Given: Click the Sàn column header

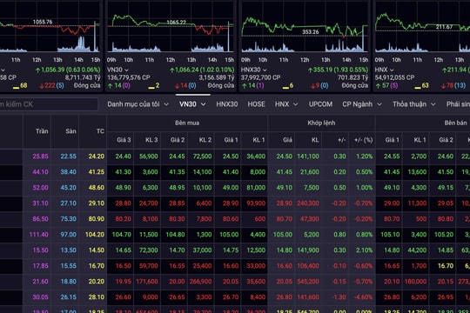Looking at the screenshot, I should [x=70, y=131].
